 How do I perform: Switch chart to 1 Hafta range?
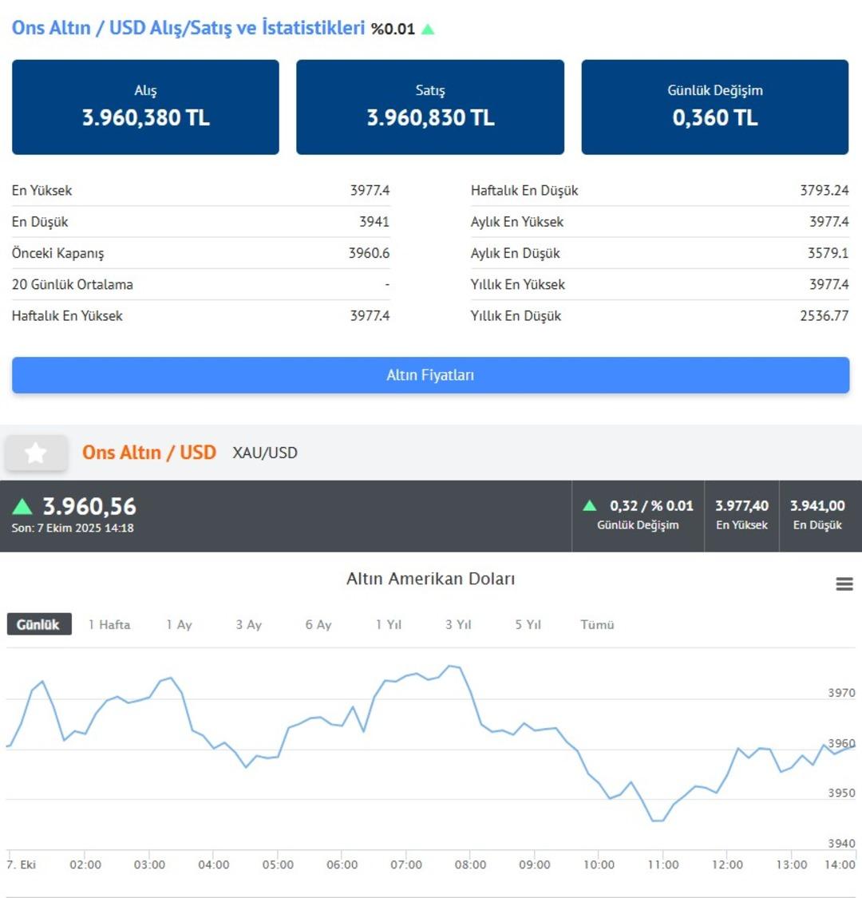[109, 624]
